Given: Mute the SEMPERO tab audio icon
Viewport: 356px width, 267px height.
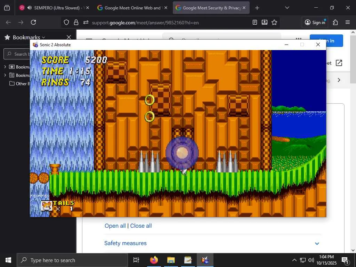Looking at the screenshot, I should (x=30, y=8).
